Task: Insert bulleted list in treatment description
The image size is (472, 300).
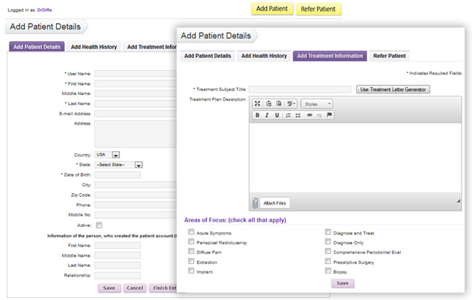Action: coord(298,115)
